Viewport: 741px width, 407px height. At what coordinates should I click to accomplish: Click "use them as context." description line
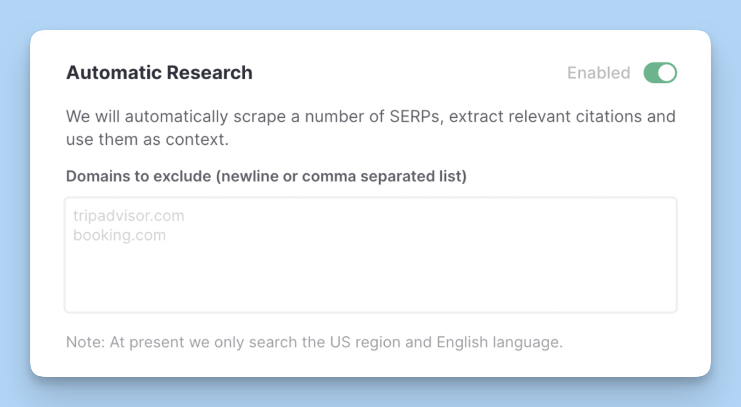click(x=147, y=139)
